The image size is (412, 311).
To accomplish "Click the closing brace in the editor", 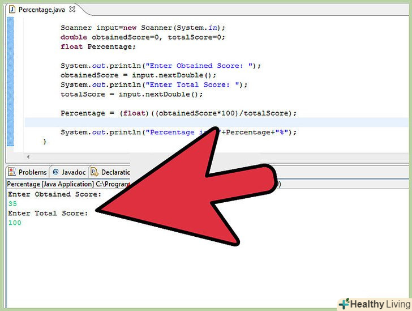I will pyautogui.click(x=45, y=142).
